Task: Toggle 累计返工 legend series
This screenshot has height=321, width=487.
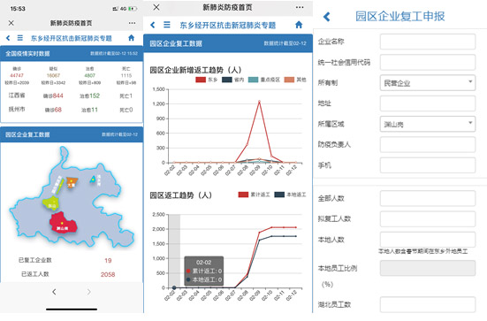Action: coord(254,195)
